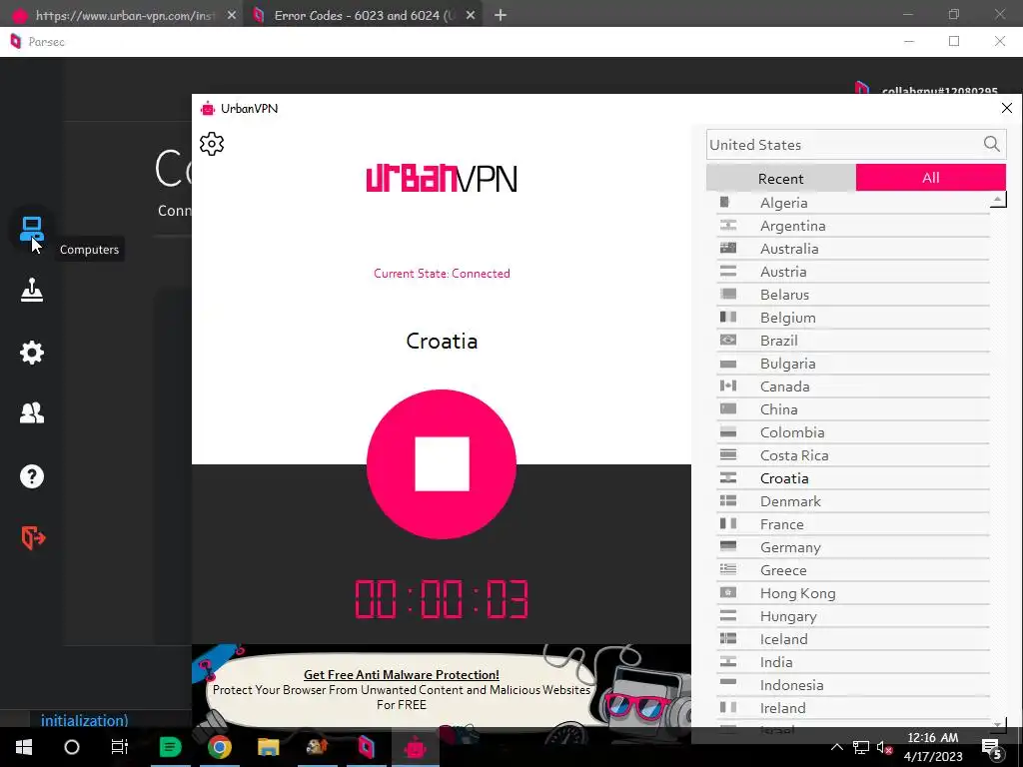1023x767 pixels.
Task: Select Canada from the country list
Action: click(853, 386)
